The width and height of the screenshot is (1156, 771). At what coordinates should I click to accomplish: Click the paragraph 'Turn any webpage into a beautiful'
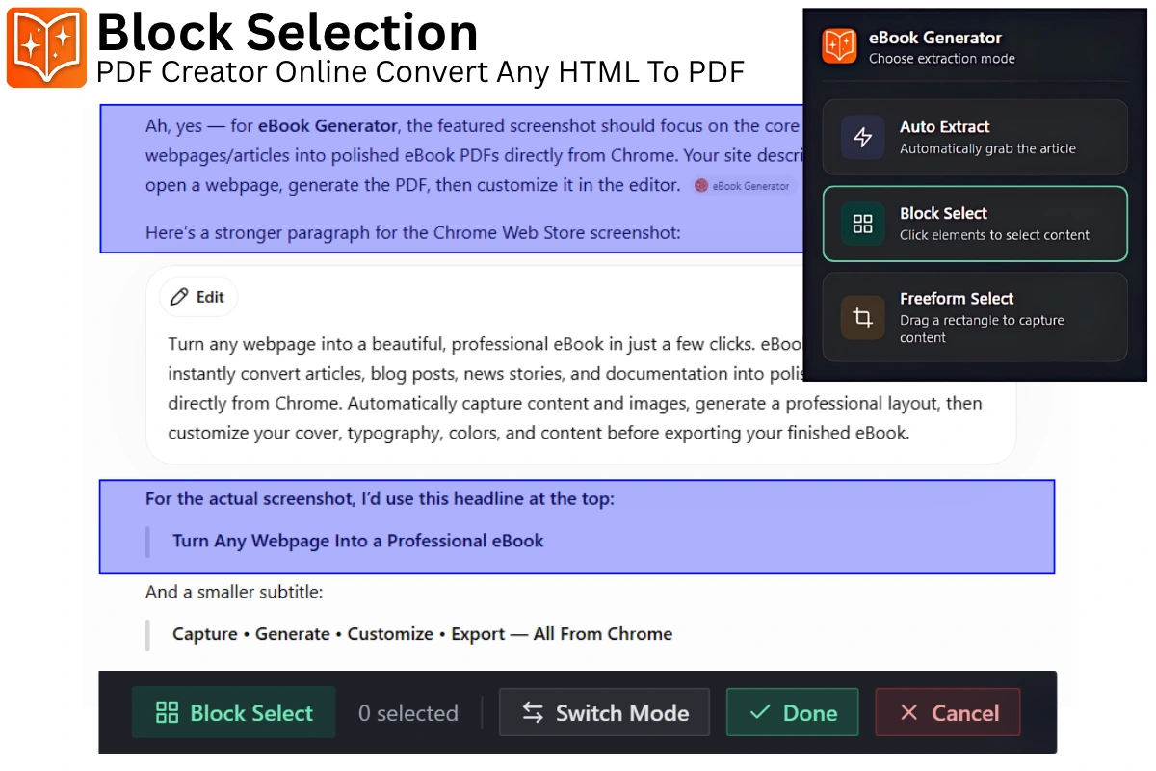point(574,388)
